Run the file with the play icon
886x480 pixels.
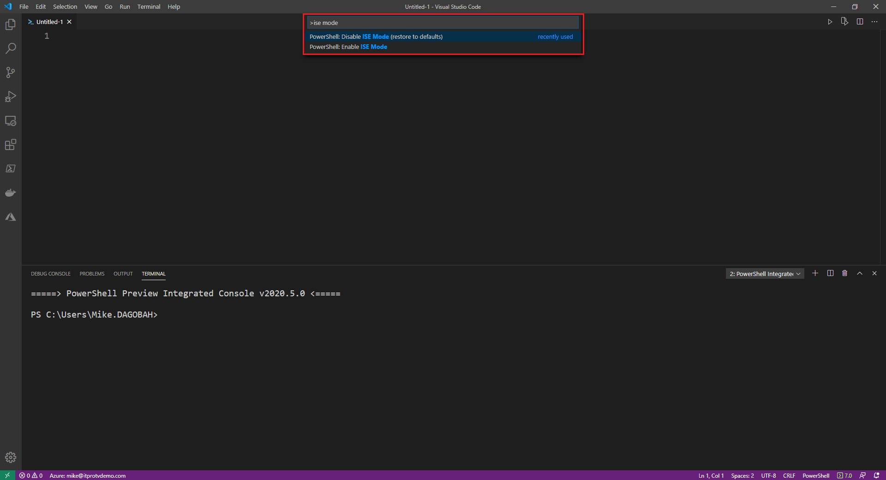(x=830, y=22)
